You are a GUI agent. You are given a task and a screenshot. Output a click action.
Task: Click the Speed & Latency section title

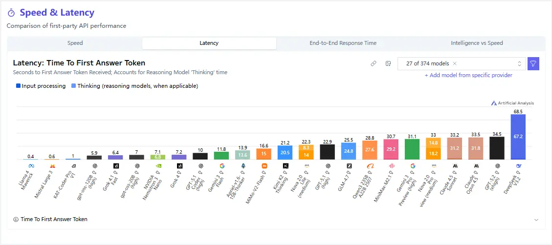tap(57, 13)
